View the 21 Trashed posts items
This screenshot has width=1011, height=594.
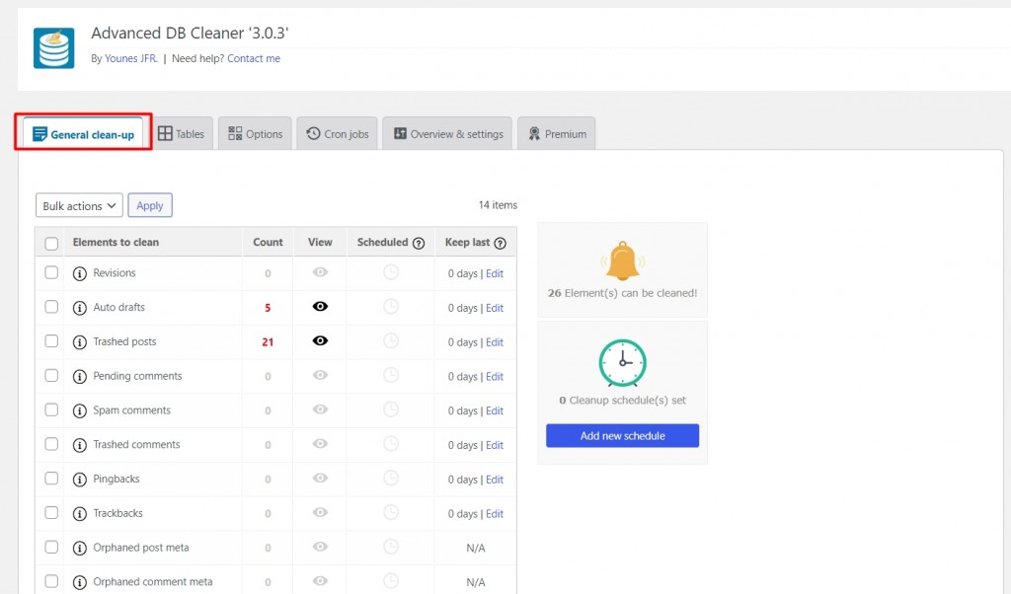click(320, 340)
